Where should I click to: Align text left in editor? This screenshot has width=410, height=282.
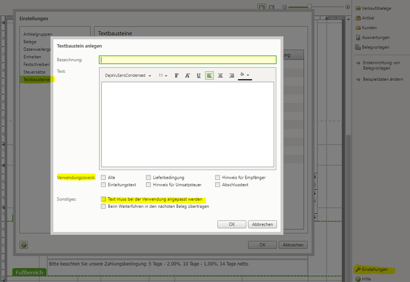209,75
